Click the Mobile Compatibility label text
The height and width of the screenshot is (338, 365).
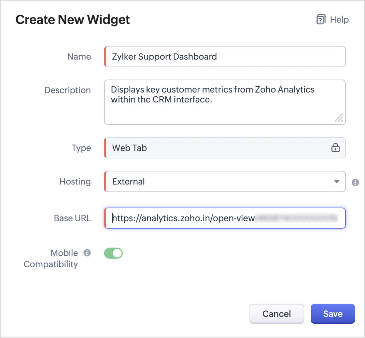(x=51, y=259)
